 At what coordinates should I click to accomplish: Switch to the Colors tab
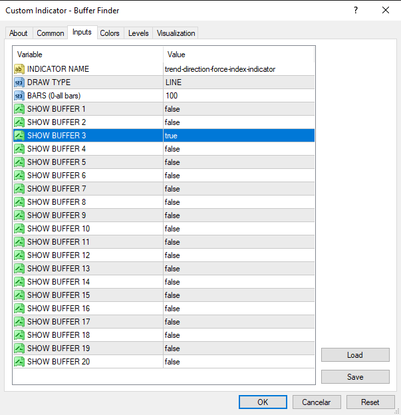110,33
